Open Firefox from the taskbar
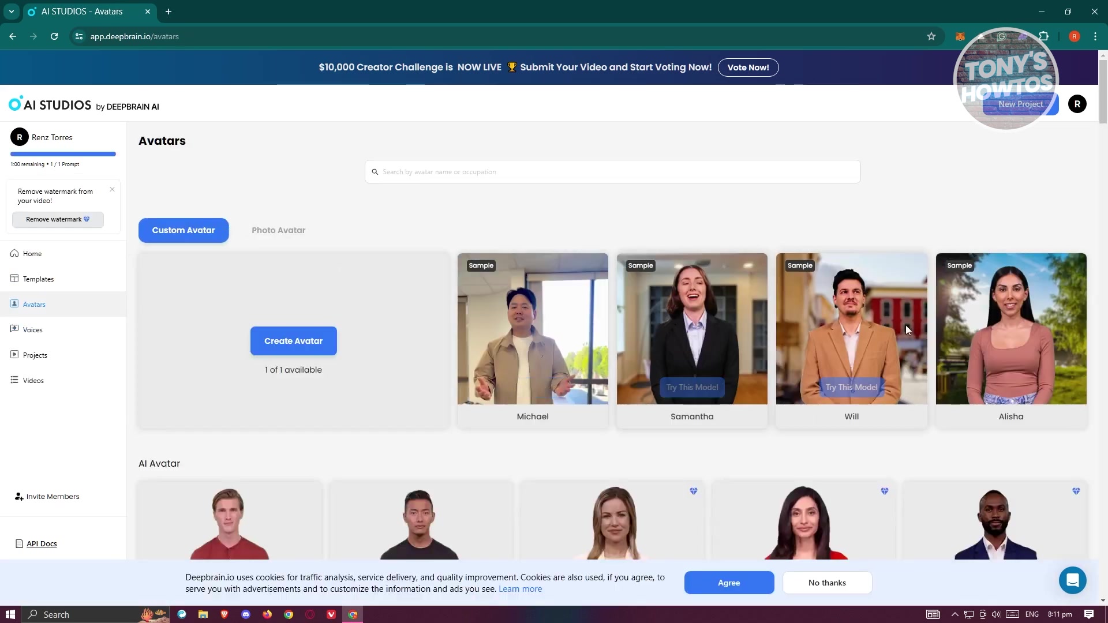The image size is (1108, 623). (x=267, y=614)
